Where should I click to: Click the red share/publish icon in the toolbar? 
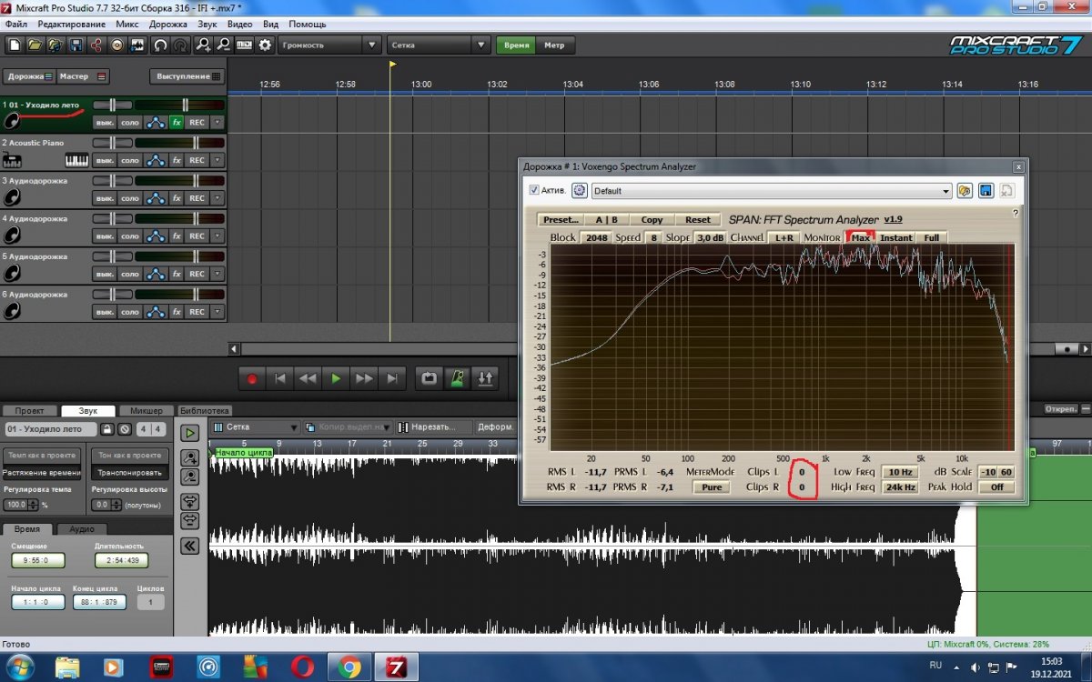click(x=96, y=45)
